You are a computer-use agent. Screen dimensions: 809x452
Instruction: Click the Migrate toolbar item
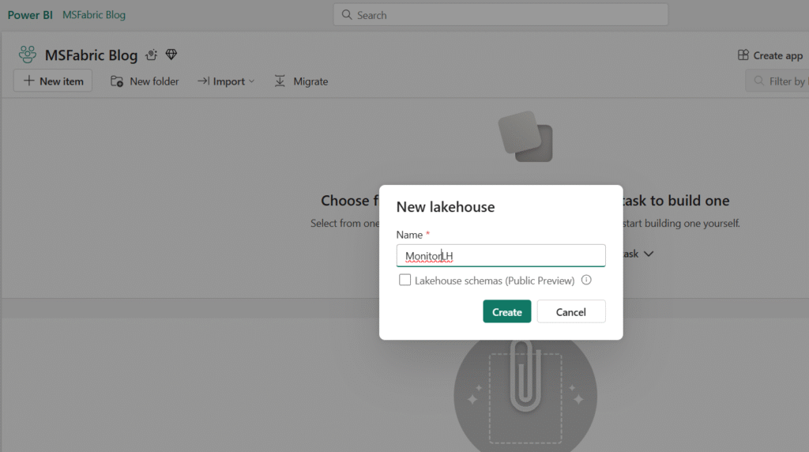coord(301,81)
